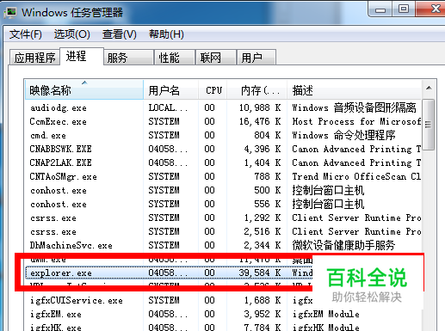Select the cmd.exe process
The width and height of the screenshot is (445, 331).
tap(224, 135)
